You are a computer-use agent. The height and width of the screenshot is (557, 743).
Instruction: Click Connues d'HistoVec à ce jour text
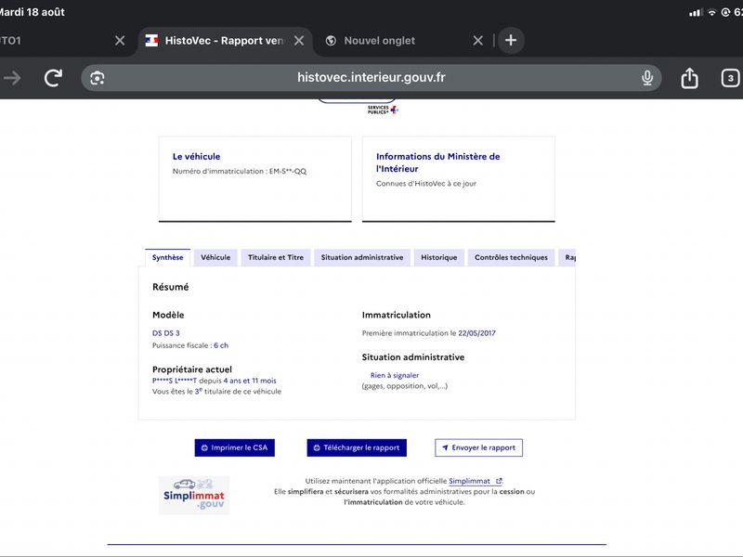[x=426, y=183]
